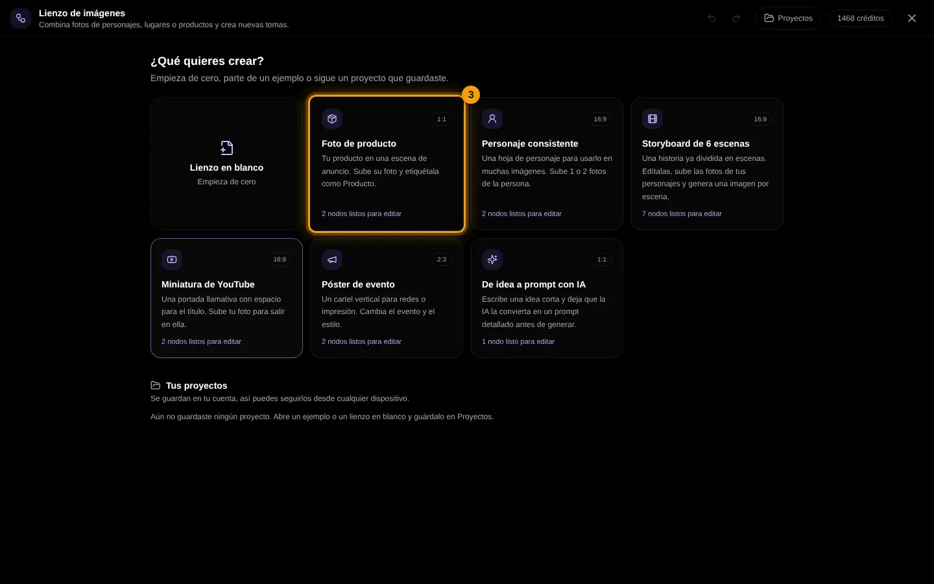Click the product box icon in Foto de producto
This screenshot has height=584, width=934.
pyautogui.click(x=332, y=119)
